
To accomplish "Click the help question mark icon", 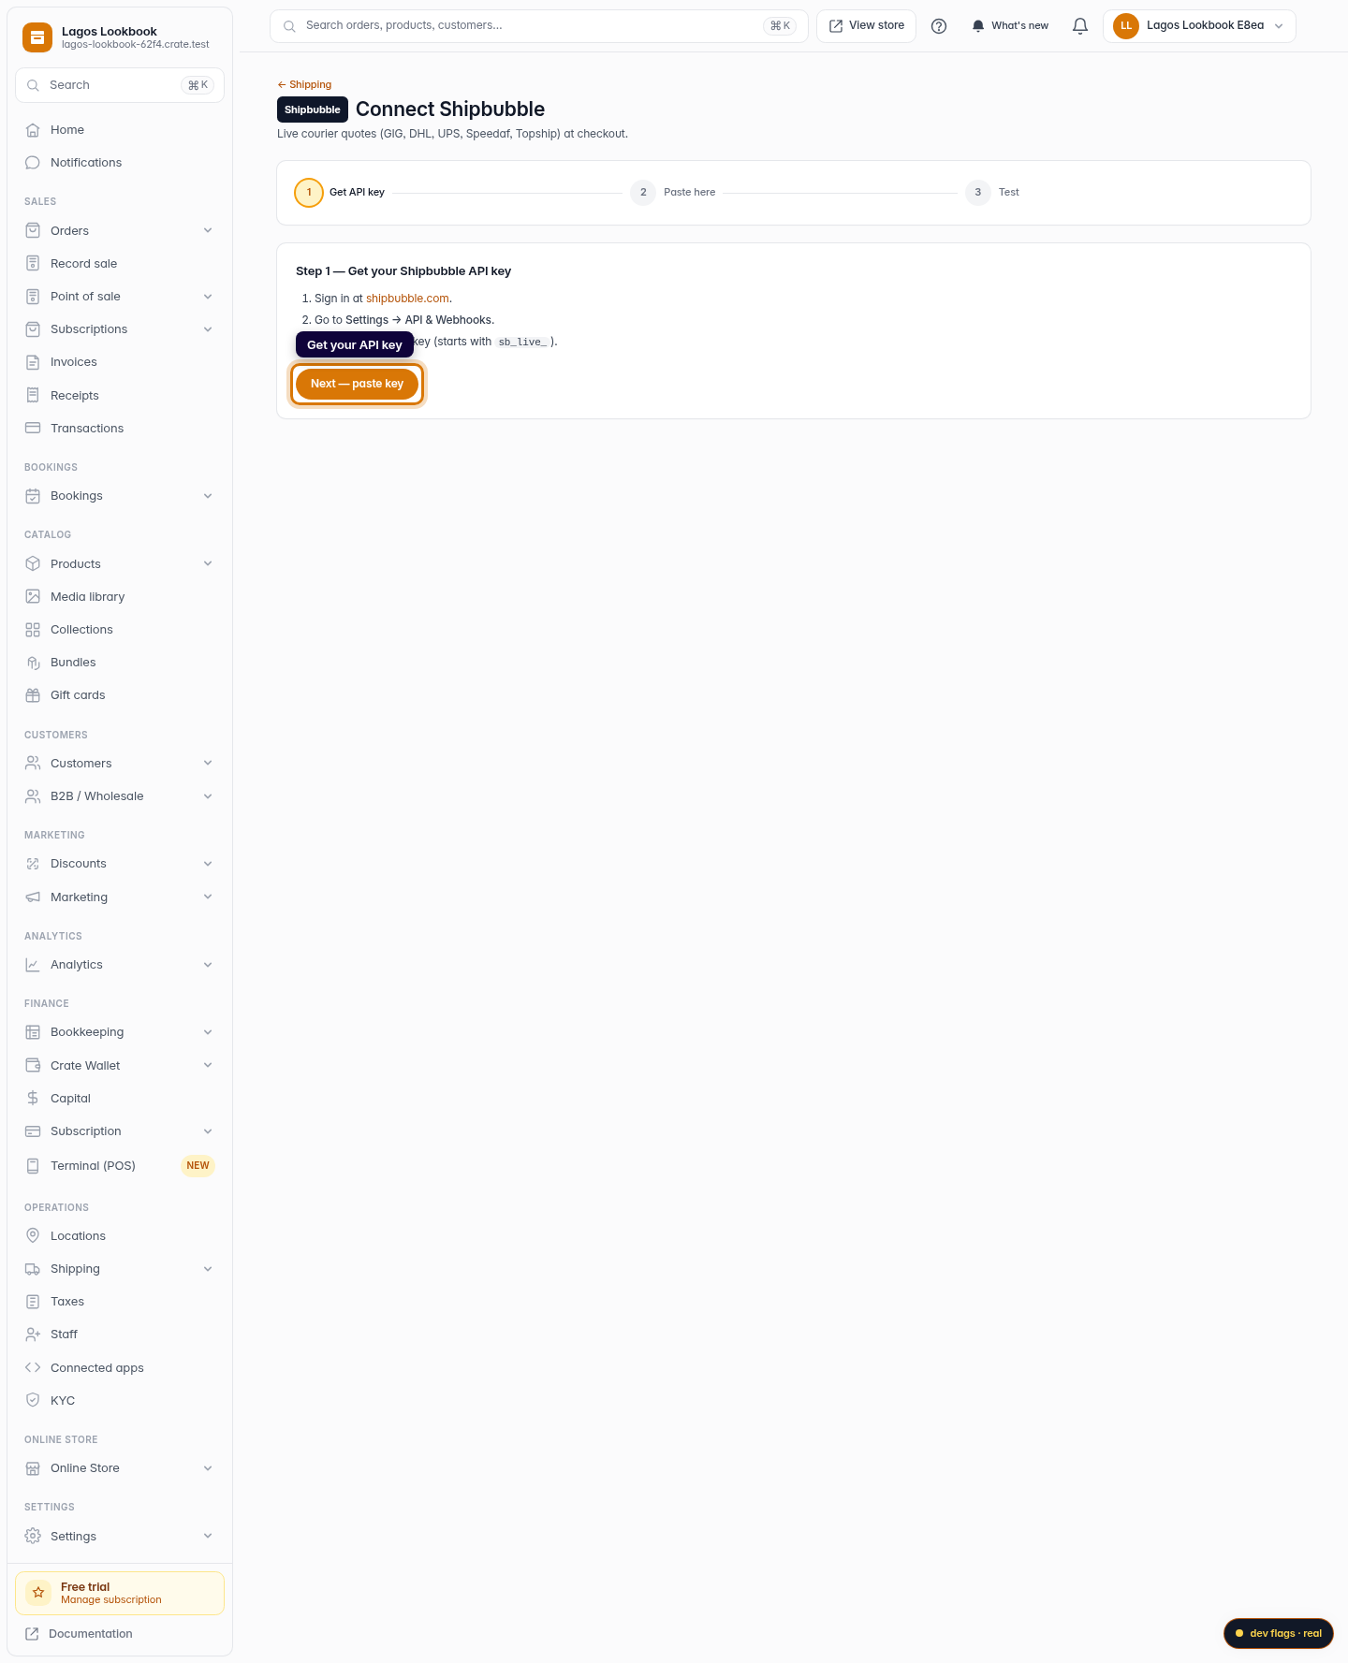I will click(939, 26).
